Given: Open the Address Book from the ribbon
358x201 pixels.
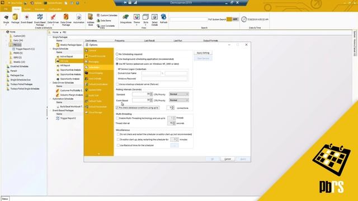Looking at the screenshot, I should pyautogui.click(x=91, y=20).
